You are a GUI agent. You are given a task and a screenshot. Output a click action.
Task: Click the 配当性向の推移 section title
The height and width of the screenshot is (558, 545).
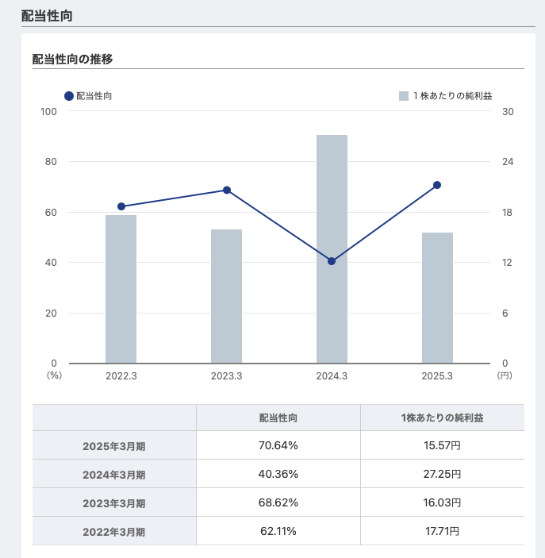coord(72,59)
